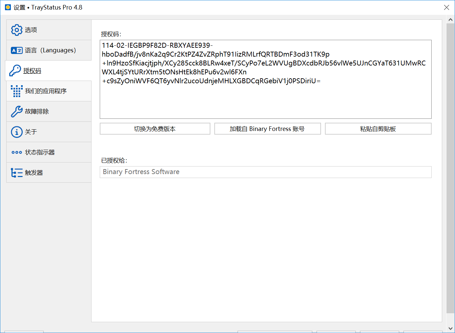Click the 粘贴自剪贴板 button
Screen dimensions: 455x333
point(378,129)
